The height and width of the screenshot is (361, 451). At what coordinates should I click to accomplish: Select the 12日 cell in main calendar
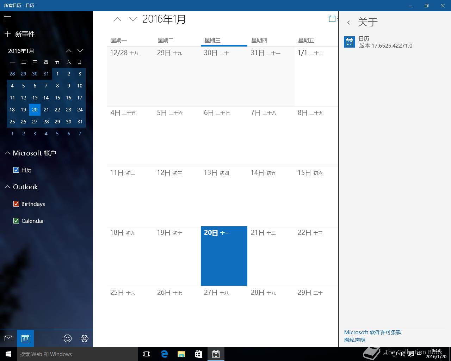(177, 196)
